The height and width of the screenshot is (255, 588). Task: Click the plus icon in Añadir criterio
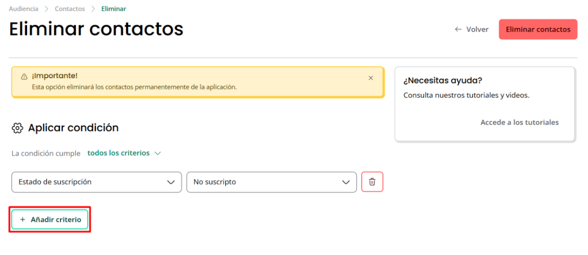tap(22, 220)
